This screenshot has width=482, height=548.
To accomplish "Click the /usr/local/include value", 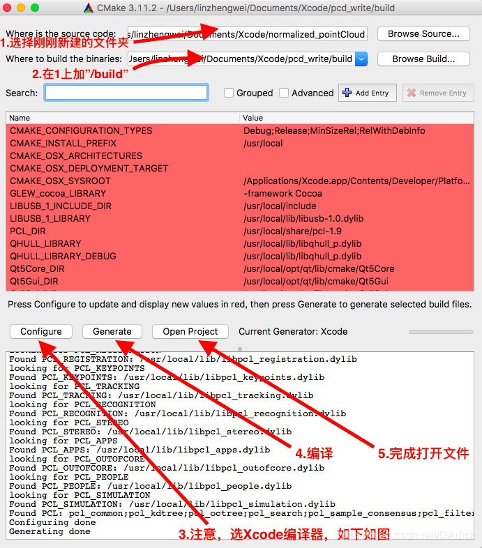I will (x=280, y=206).
